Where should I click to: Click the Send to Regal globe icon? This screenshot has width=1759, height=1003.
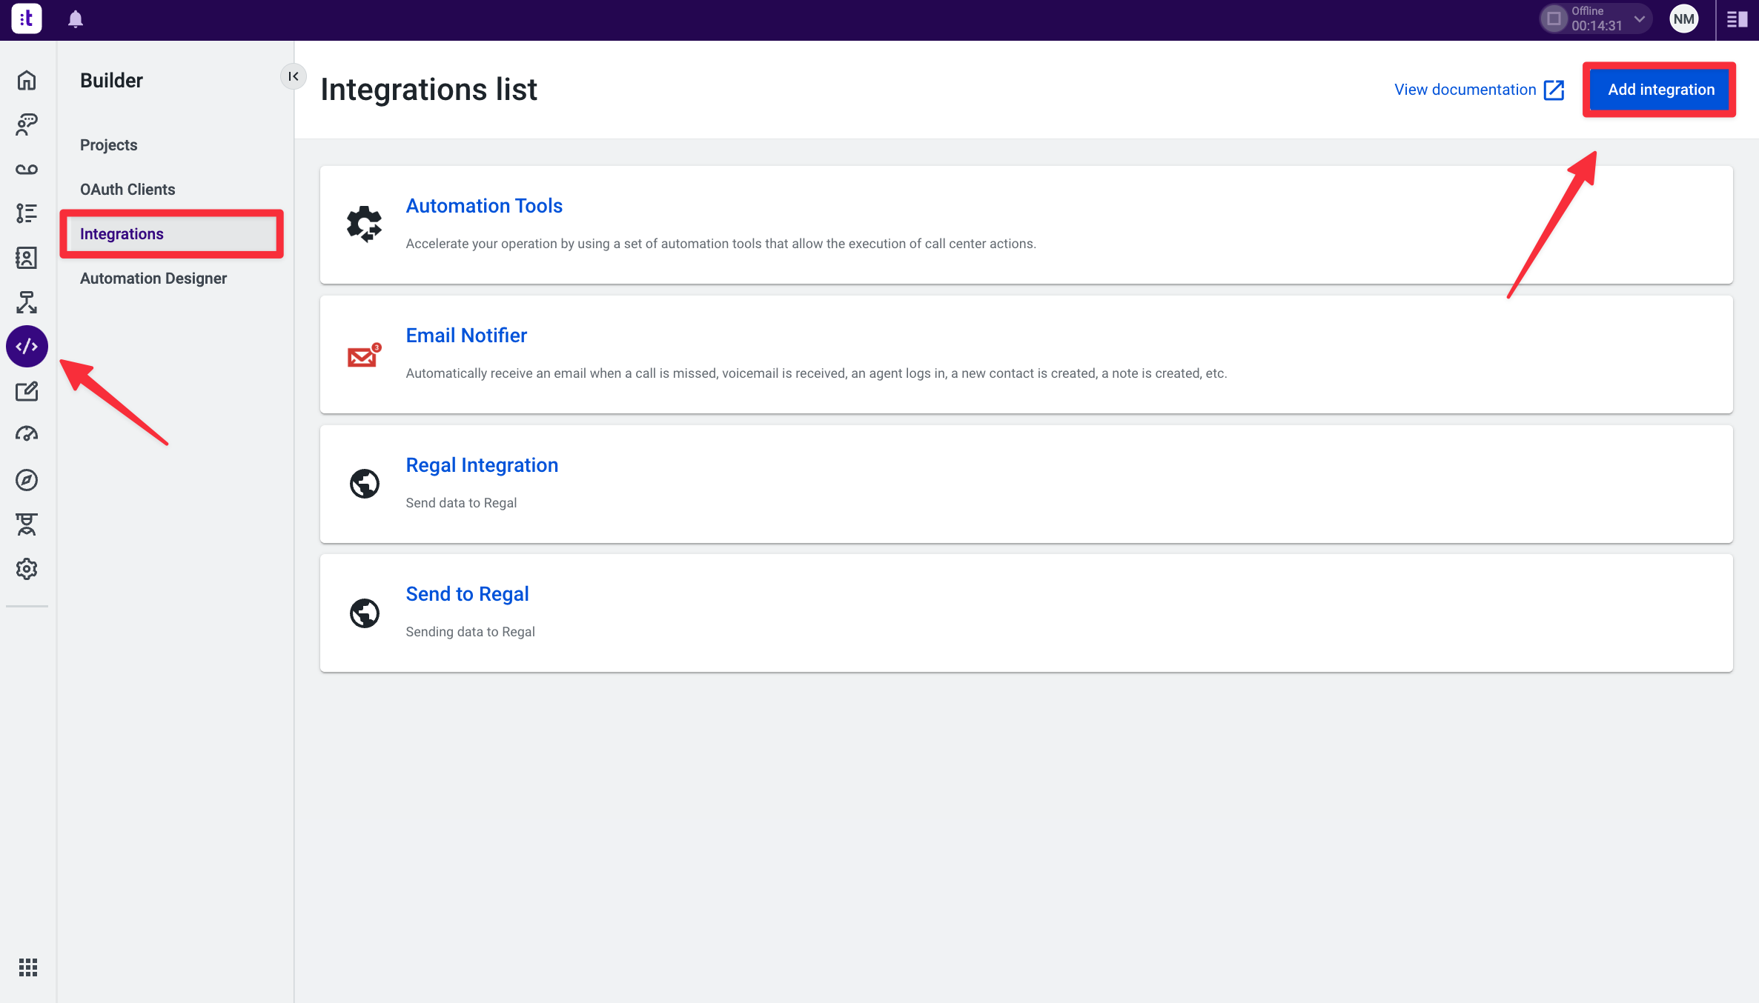pos(364,613)
